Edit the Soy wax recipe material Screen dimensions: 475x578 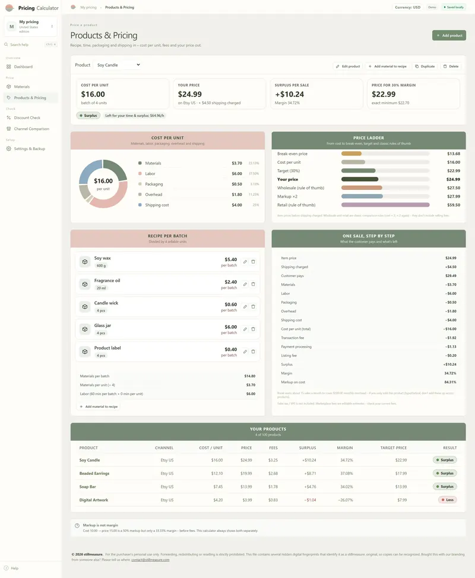click(x=245, y=262)
